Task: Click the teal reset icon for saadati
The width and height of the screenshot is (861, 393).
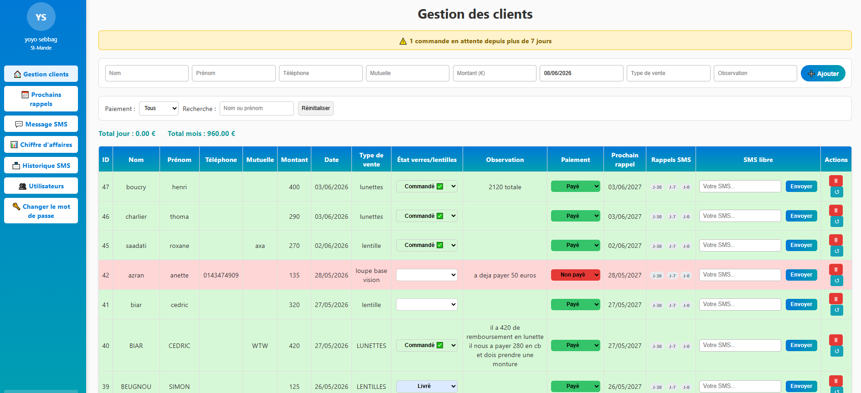Action: point(836,251)
